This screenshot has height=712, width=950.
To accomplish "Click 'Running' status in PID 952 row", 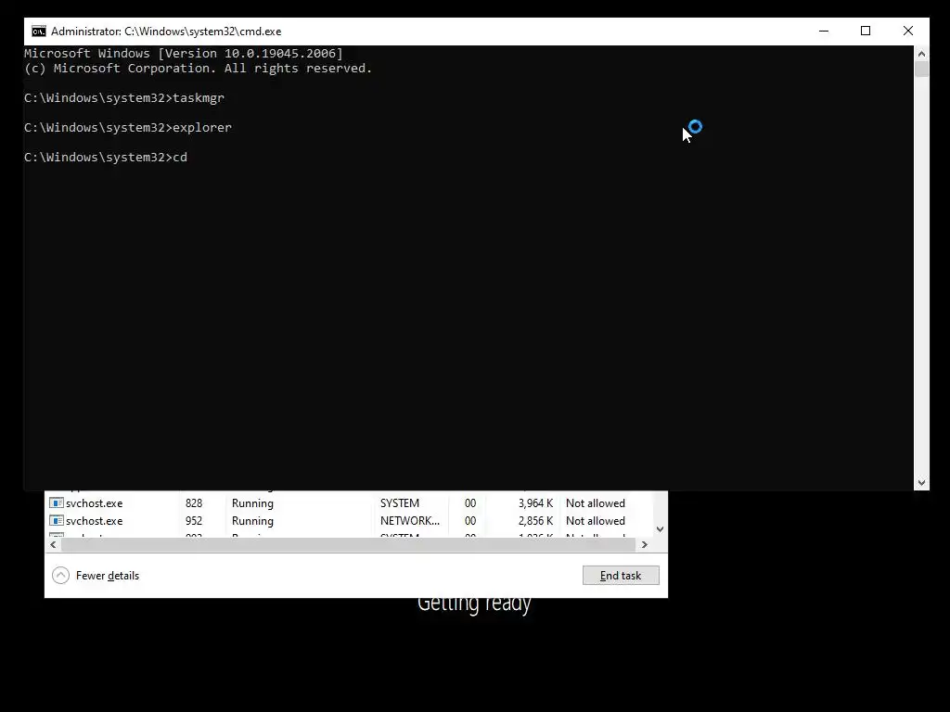I will (252, 521).
